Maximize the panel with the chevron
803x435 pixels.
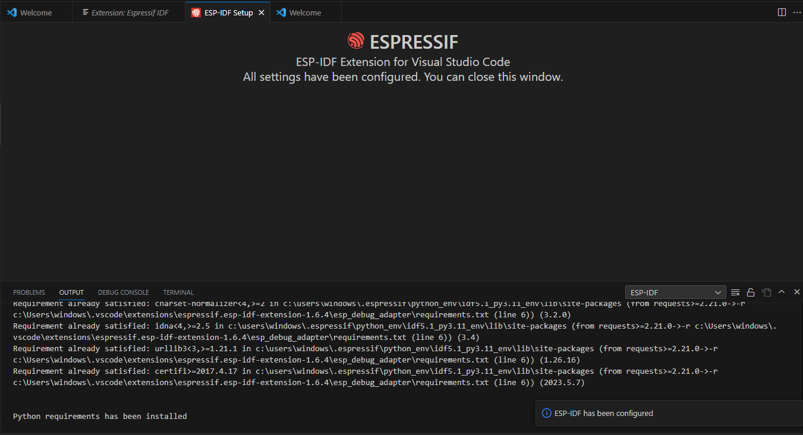coord(782,292)
